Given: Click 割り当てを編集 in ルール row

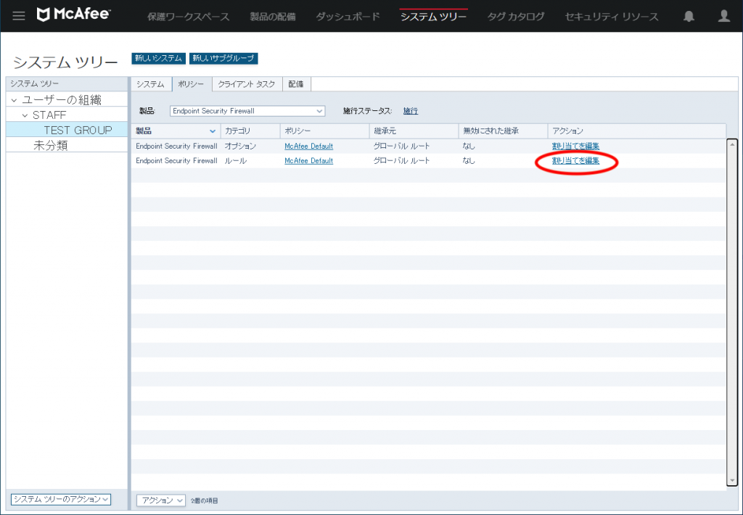Looking at the screenshot, I should [575, 161].
